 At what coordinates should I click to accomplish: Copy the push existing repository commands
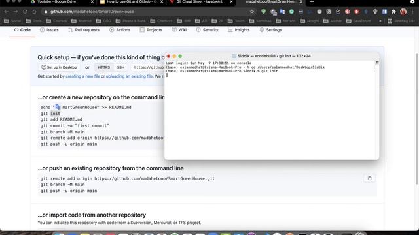click(x=369, y=178)
